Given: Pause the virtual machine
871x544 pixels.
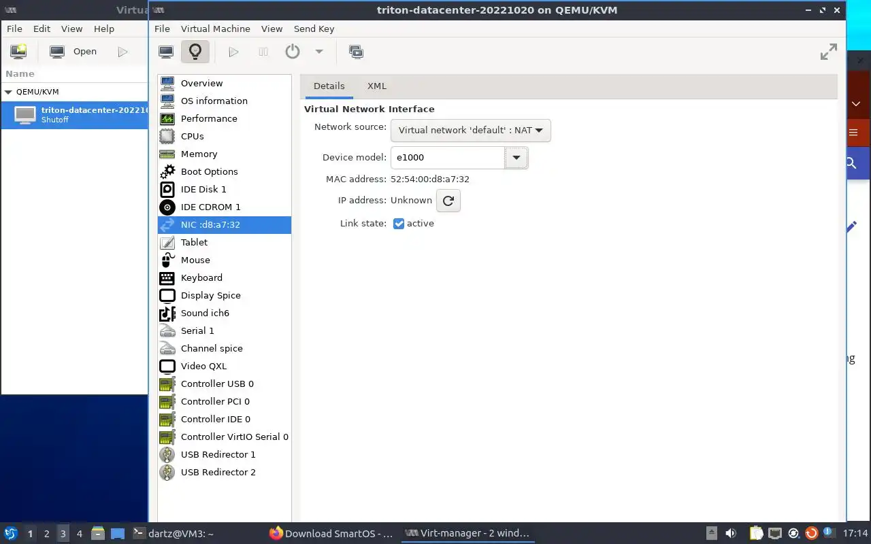Looking at the screenshot, I should point(263,52).
